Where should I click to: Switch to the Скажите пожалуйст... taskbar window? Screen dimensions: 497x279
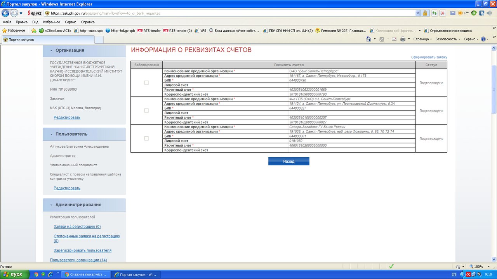click(x=85, y=274)
